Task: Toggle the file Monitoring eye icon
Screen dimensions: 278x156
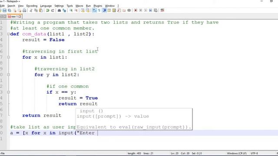Action: (129, 10)
